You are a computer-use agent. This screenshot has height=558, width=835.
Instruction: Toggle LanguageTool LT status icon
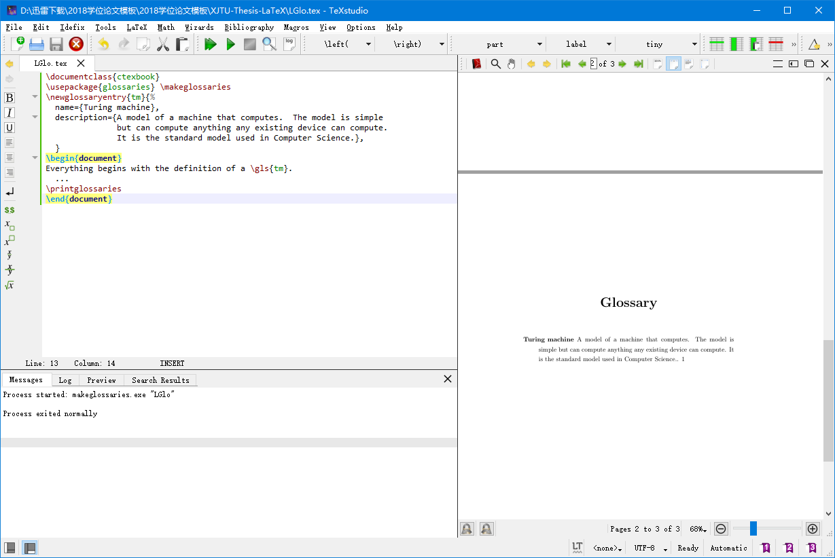(577, 548)
